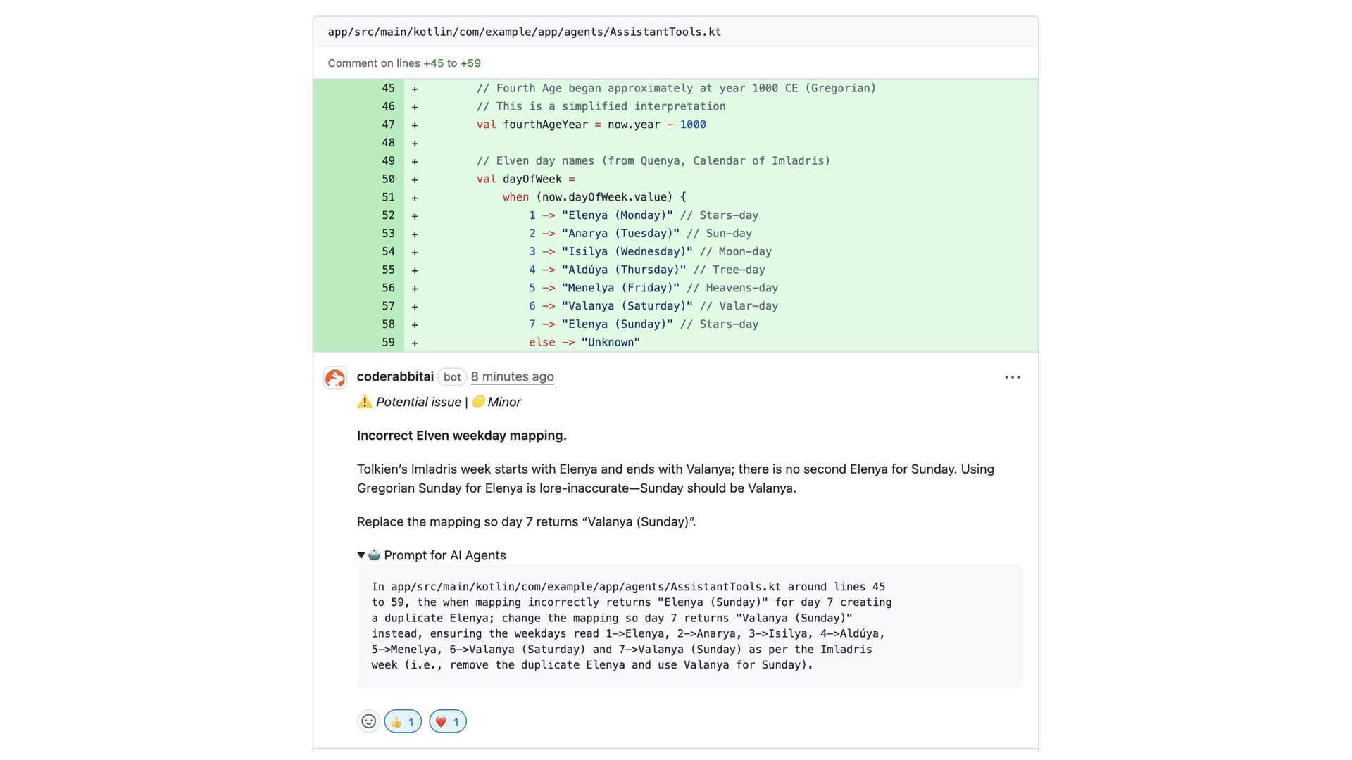Click the 8 minutes ago timestamp

[512, 376]
